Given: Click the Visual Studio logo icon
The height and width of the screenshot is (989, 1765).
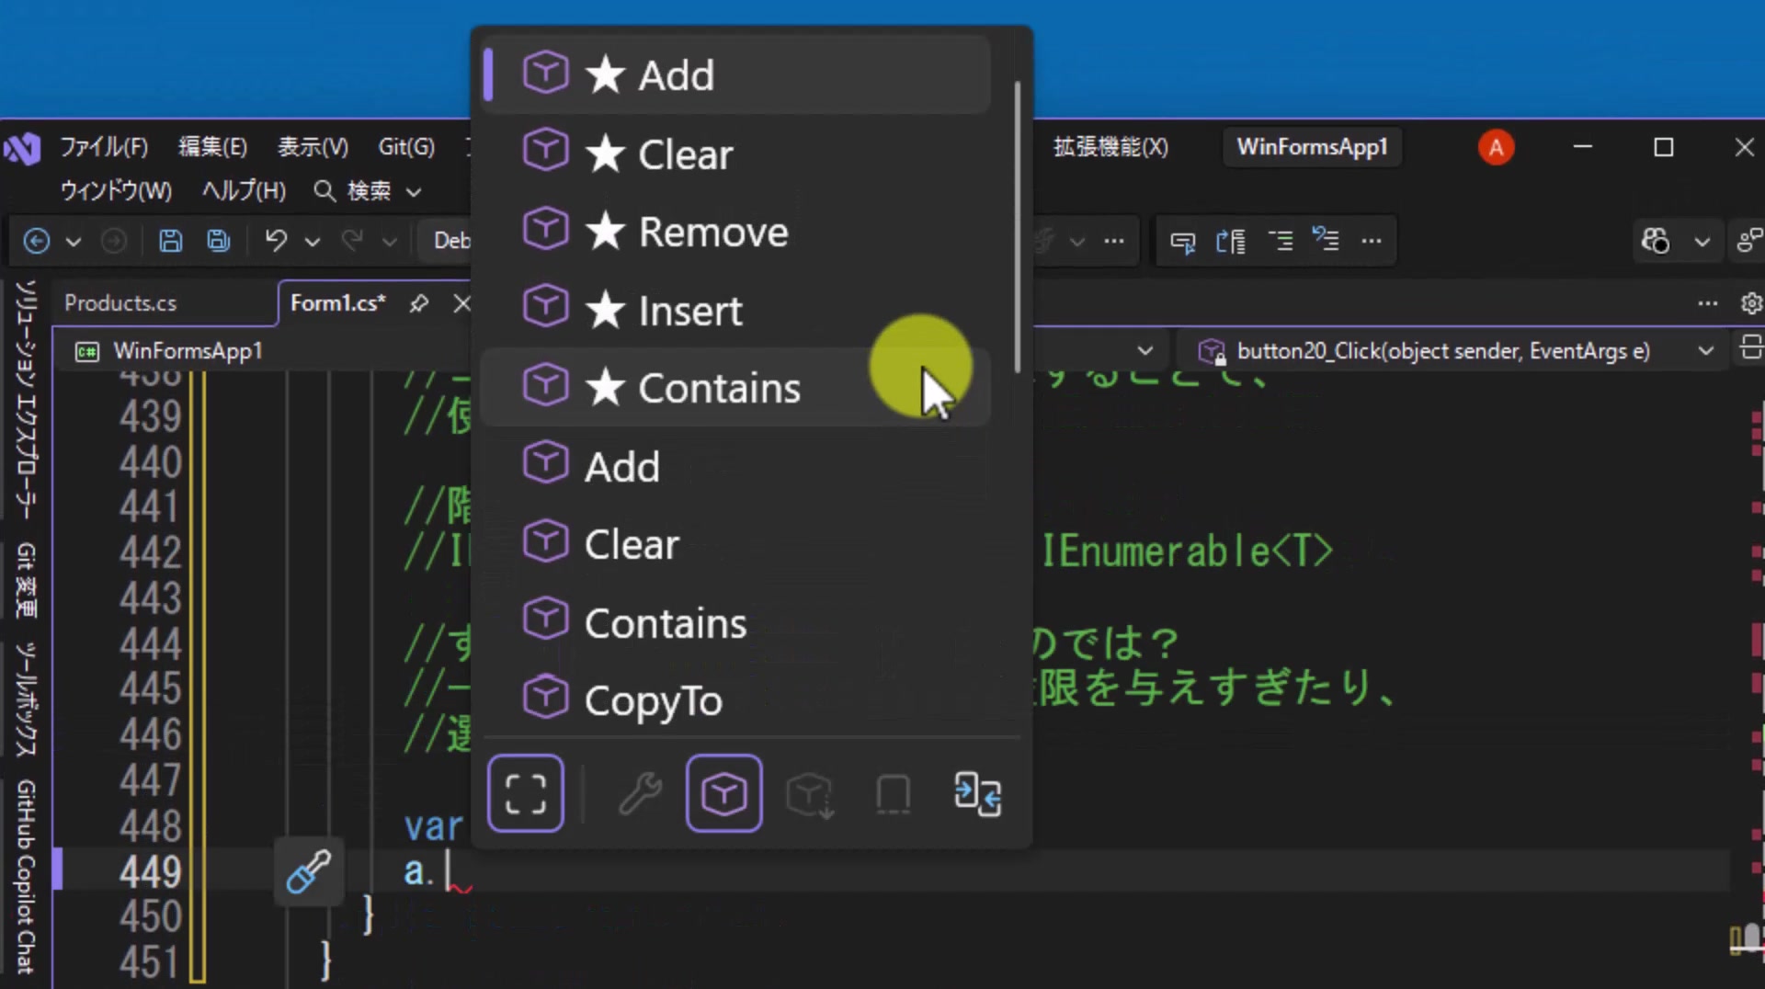Looking at the screenshot, I should 22,148.
